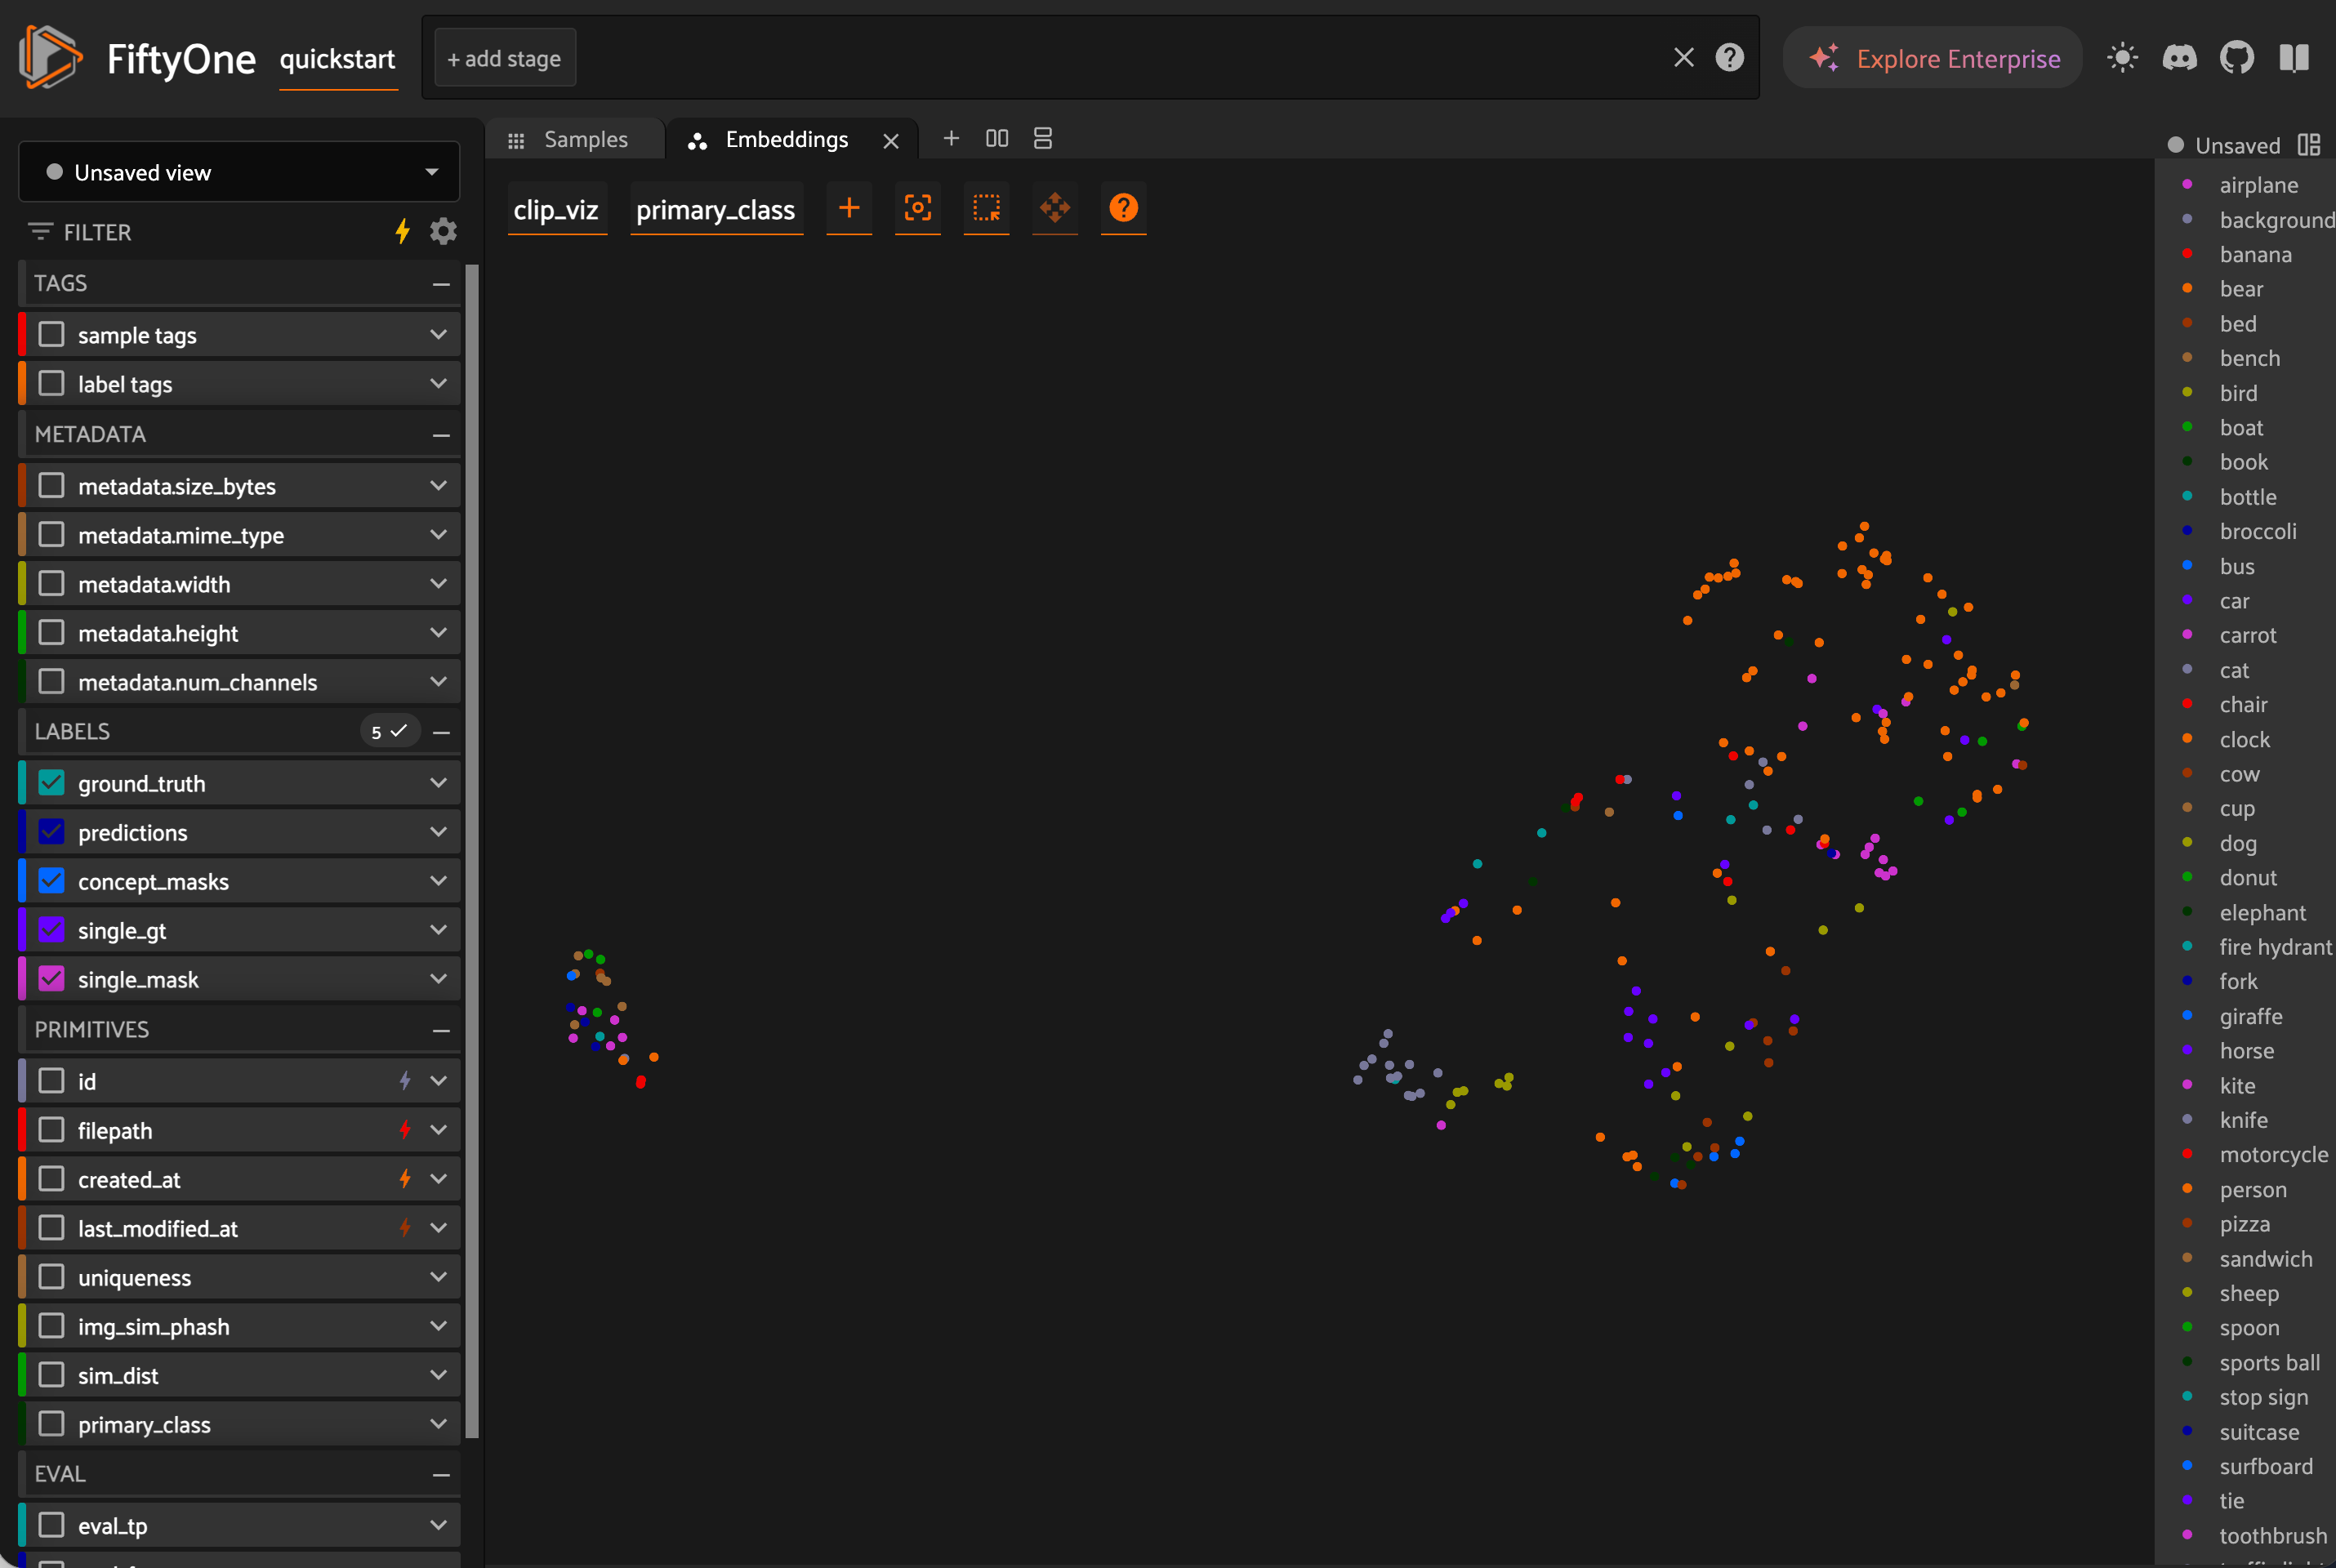
Task: Open the documentation book icon
Action: click(2294, 58)
